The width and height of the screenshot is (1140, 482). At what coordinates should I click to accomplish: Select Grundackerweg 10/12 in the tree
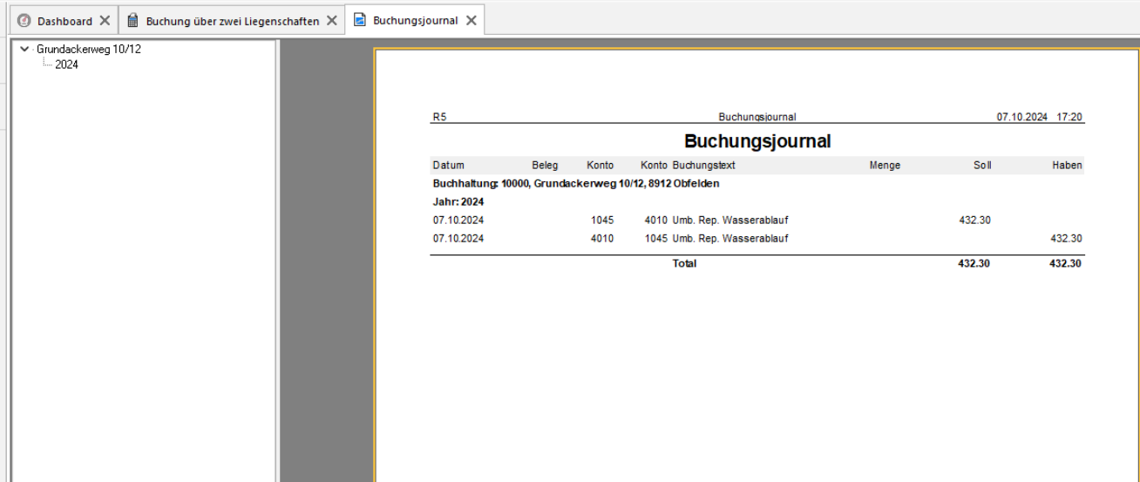pos(89,50)
